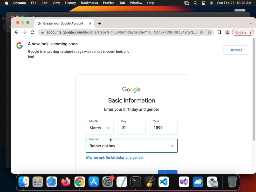Open App Store from the Dock
Viewport: 256px width, 192px height.
[94, 182]
